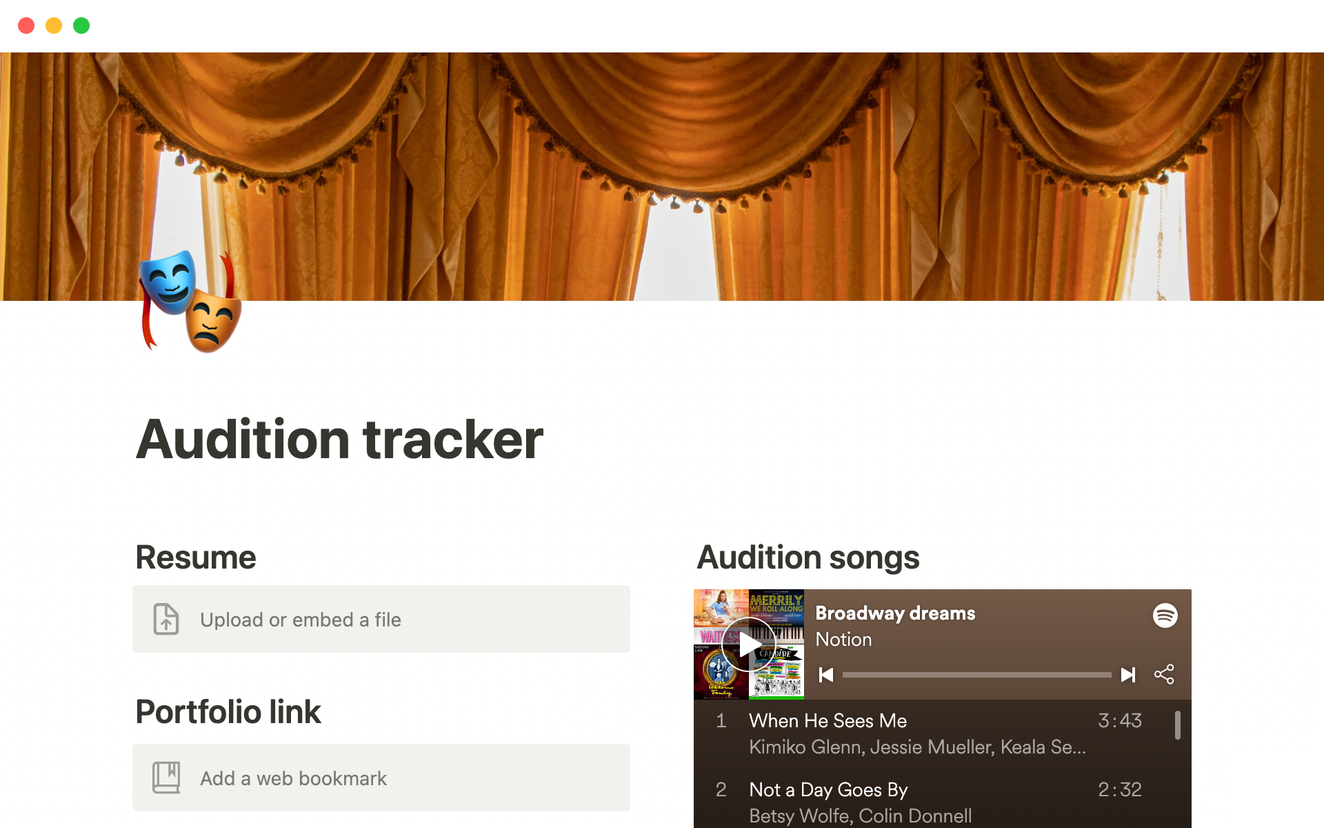
Task: Open the Notion playlist author link
Action: (843, 640)
